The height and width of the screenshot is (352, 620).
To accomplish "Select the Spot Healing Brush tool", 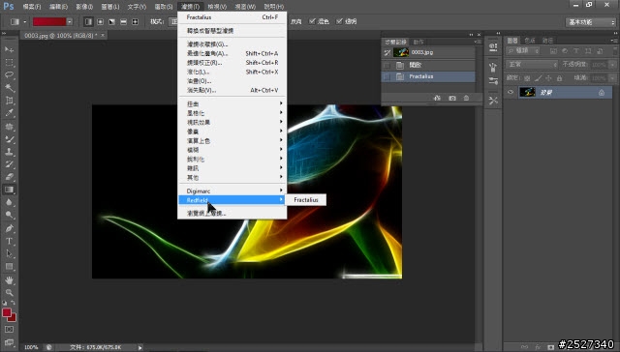I will 9,127.
